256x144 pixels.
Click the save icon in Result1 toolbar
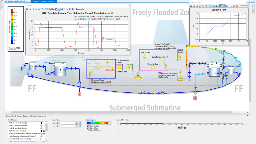tap(27, 9)
